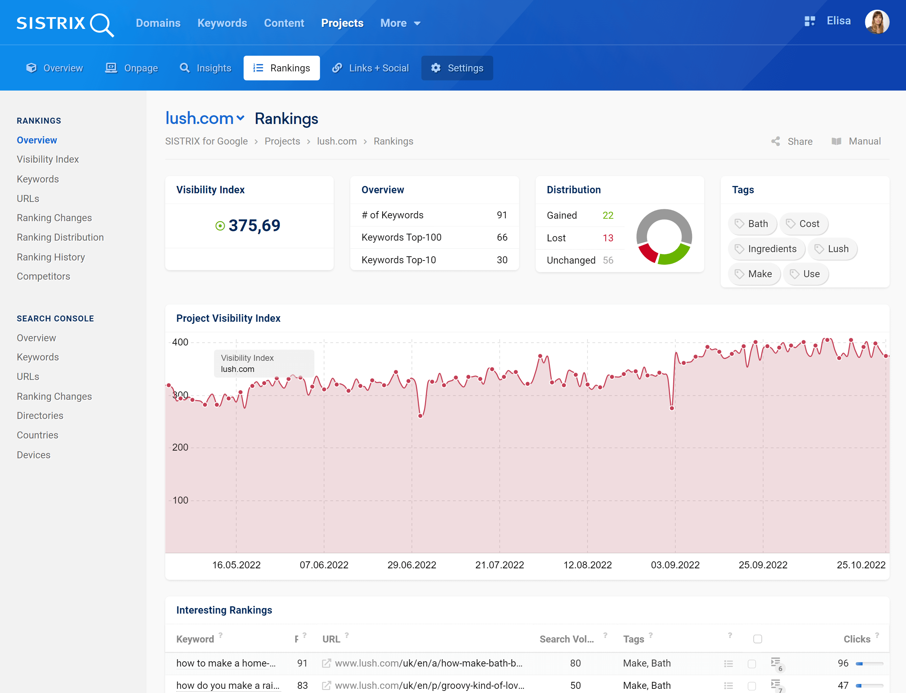
Task: Click help question mark next to Keyword column
Action: tap(221, 635)
